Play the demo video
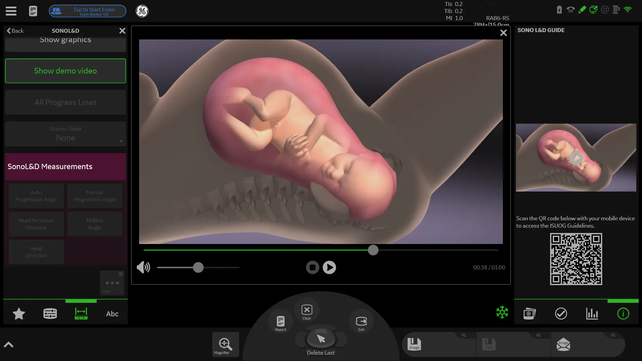The width and height of the screenshot is (642, 361). (329, 267)
